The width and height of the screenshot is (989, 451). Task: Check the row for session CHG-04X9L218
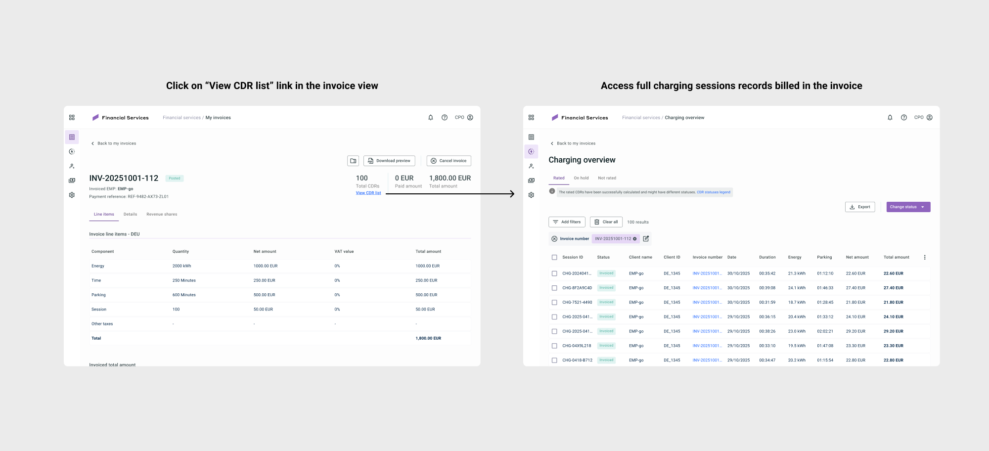(x=554, y=346)
